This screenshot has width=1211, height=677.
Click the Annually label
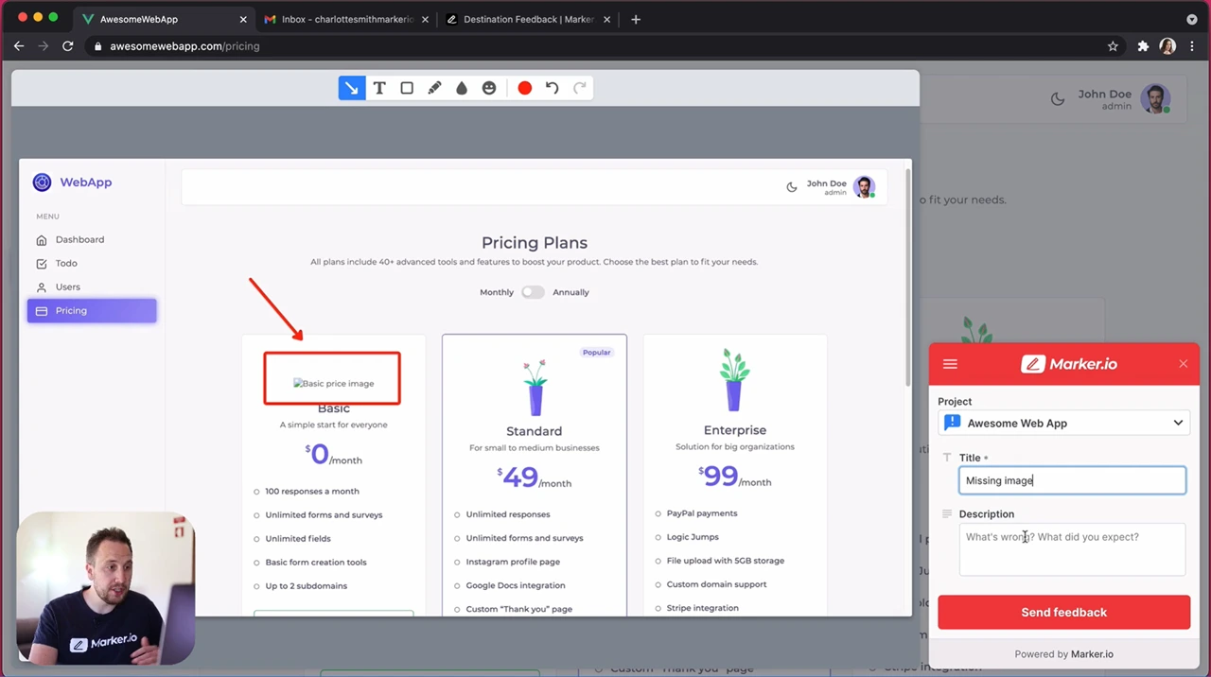pyautogui.click(x=570, y=292)
